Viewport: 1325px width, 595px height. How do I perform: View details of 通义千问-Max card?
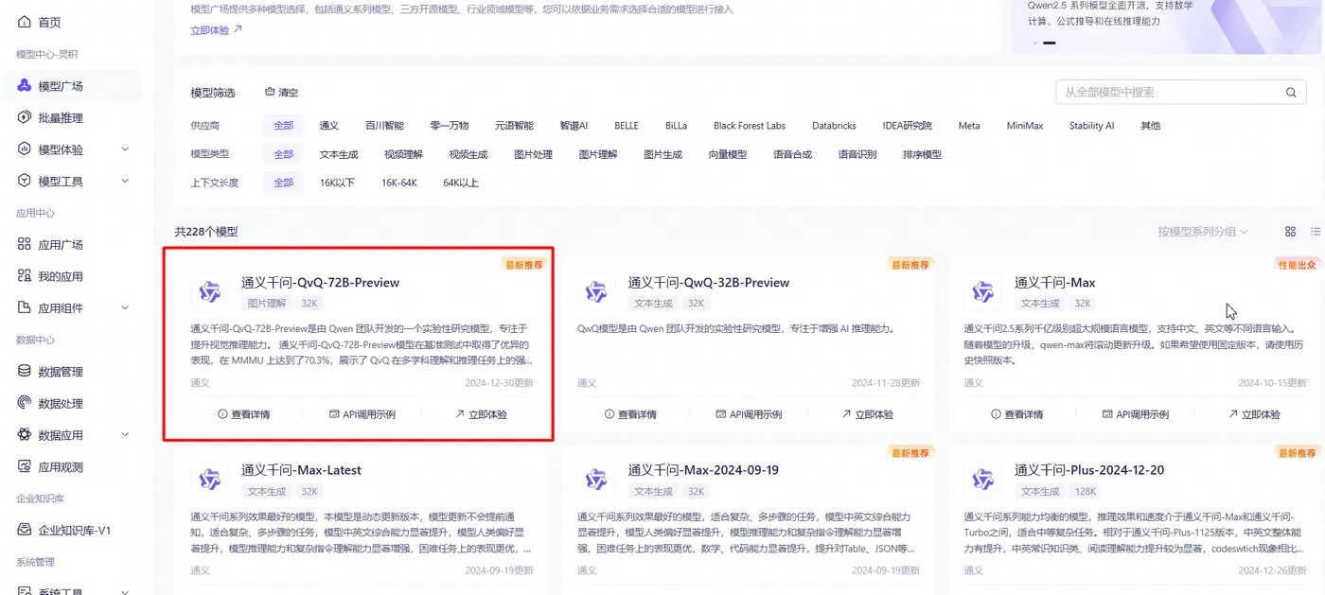pos(1017,414)
